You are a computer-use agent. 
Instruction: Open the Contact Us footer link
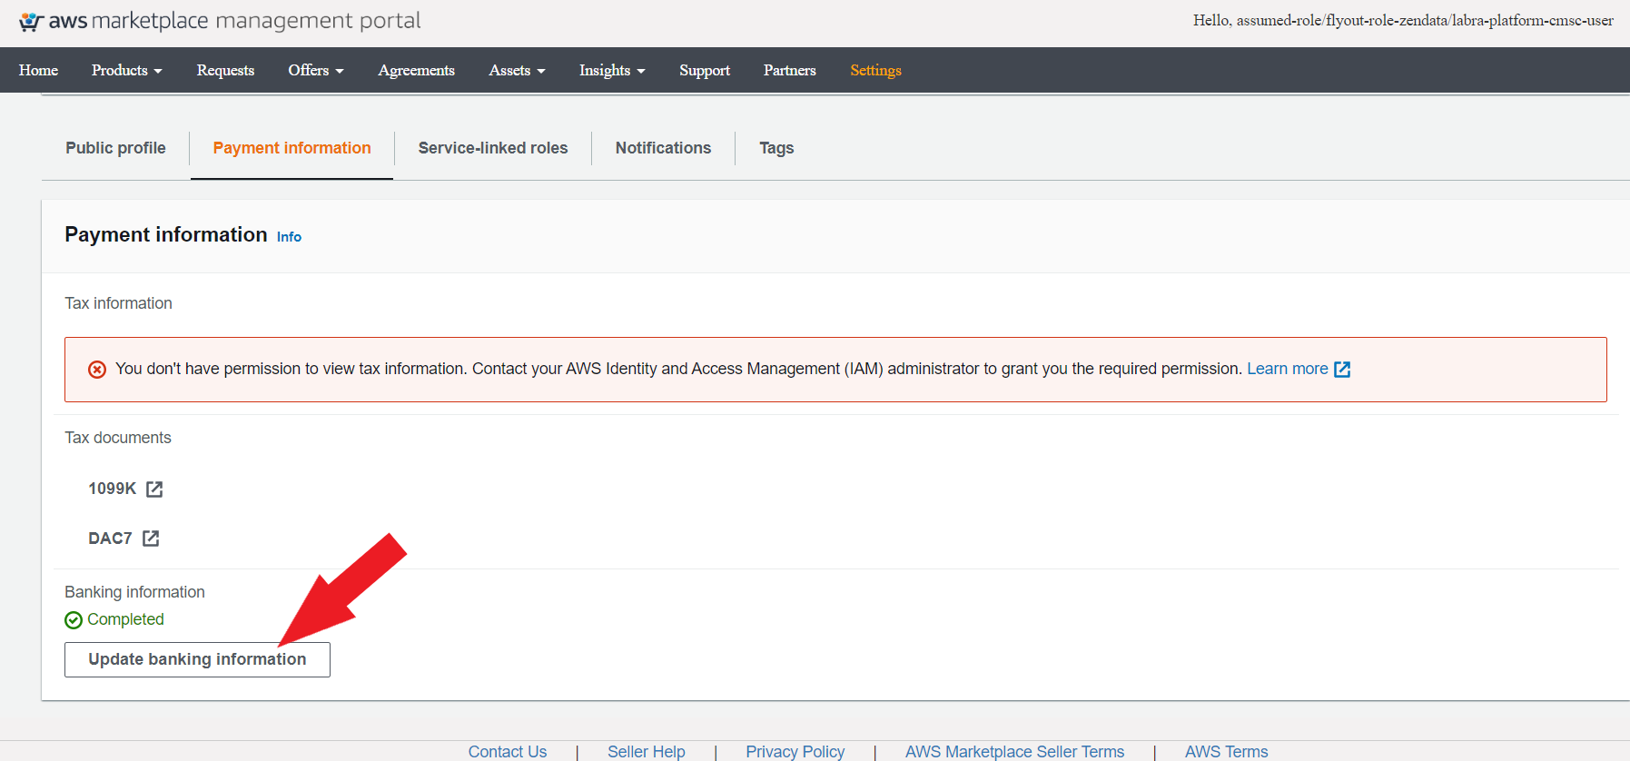(x=508, y=752)
